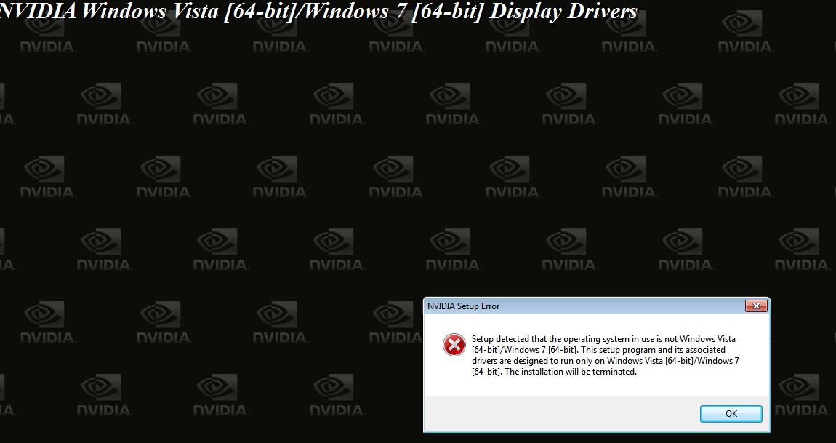Click the red error icon in the dialog
This screenshot has width=836, height=443.
pos(454,345)
